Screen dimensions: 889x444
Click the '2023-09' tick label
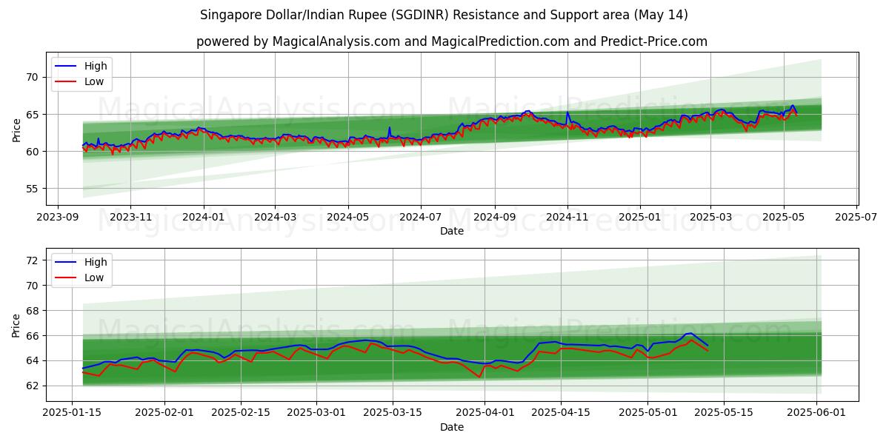(58, 217)
